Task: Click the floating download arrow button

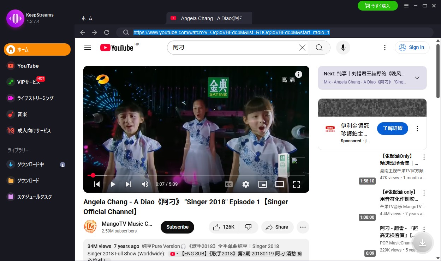Action: point(423,243)
